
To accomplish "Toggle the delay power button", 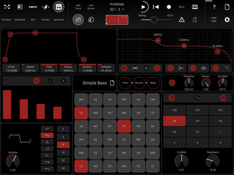I will point(172,98).
